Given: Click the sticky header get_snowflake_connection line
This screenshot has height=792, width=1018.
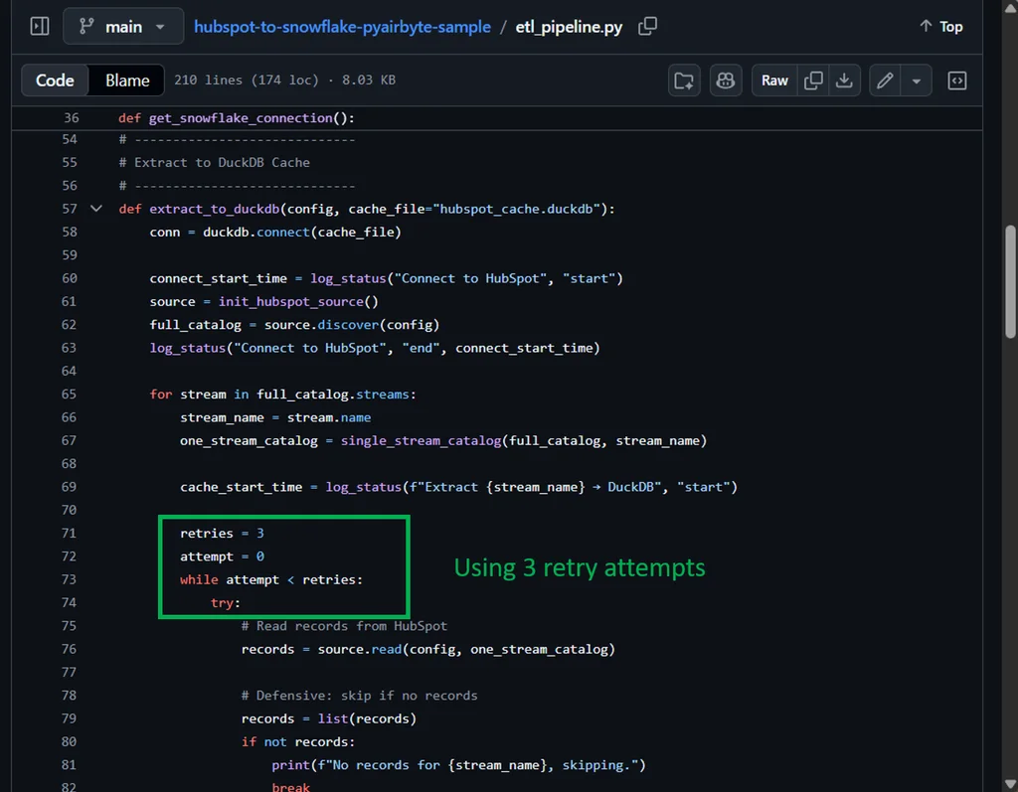Looking at the screenshot, I should coord(237,117).
